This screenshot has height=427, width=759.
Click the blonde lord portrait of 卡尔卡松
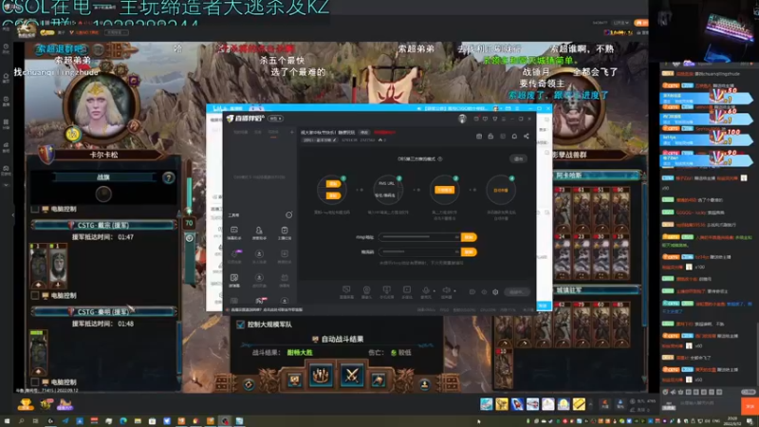coord(101,106)
